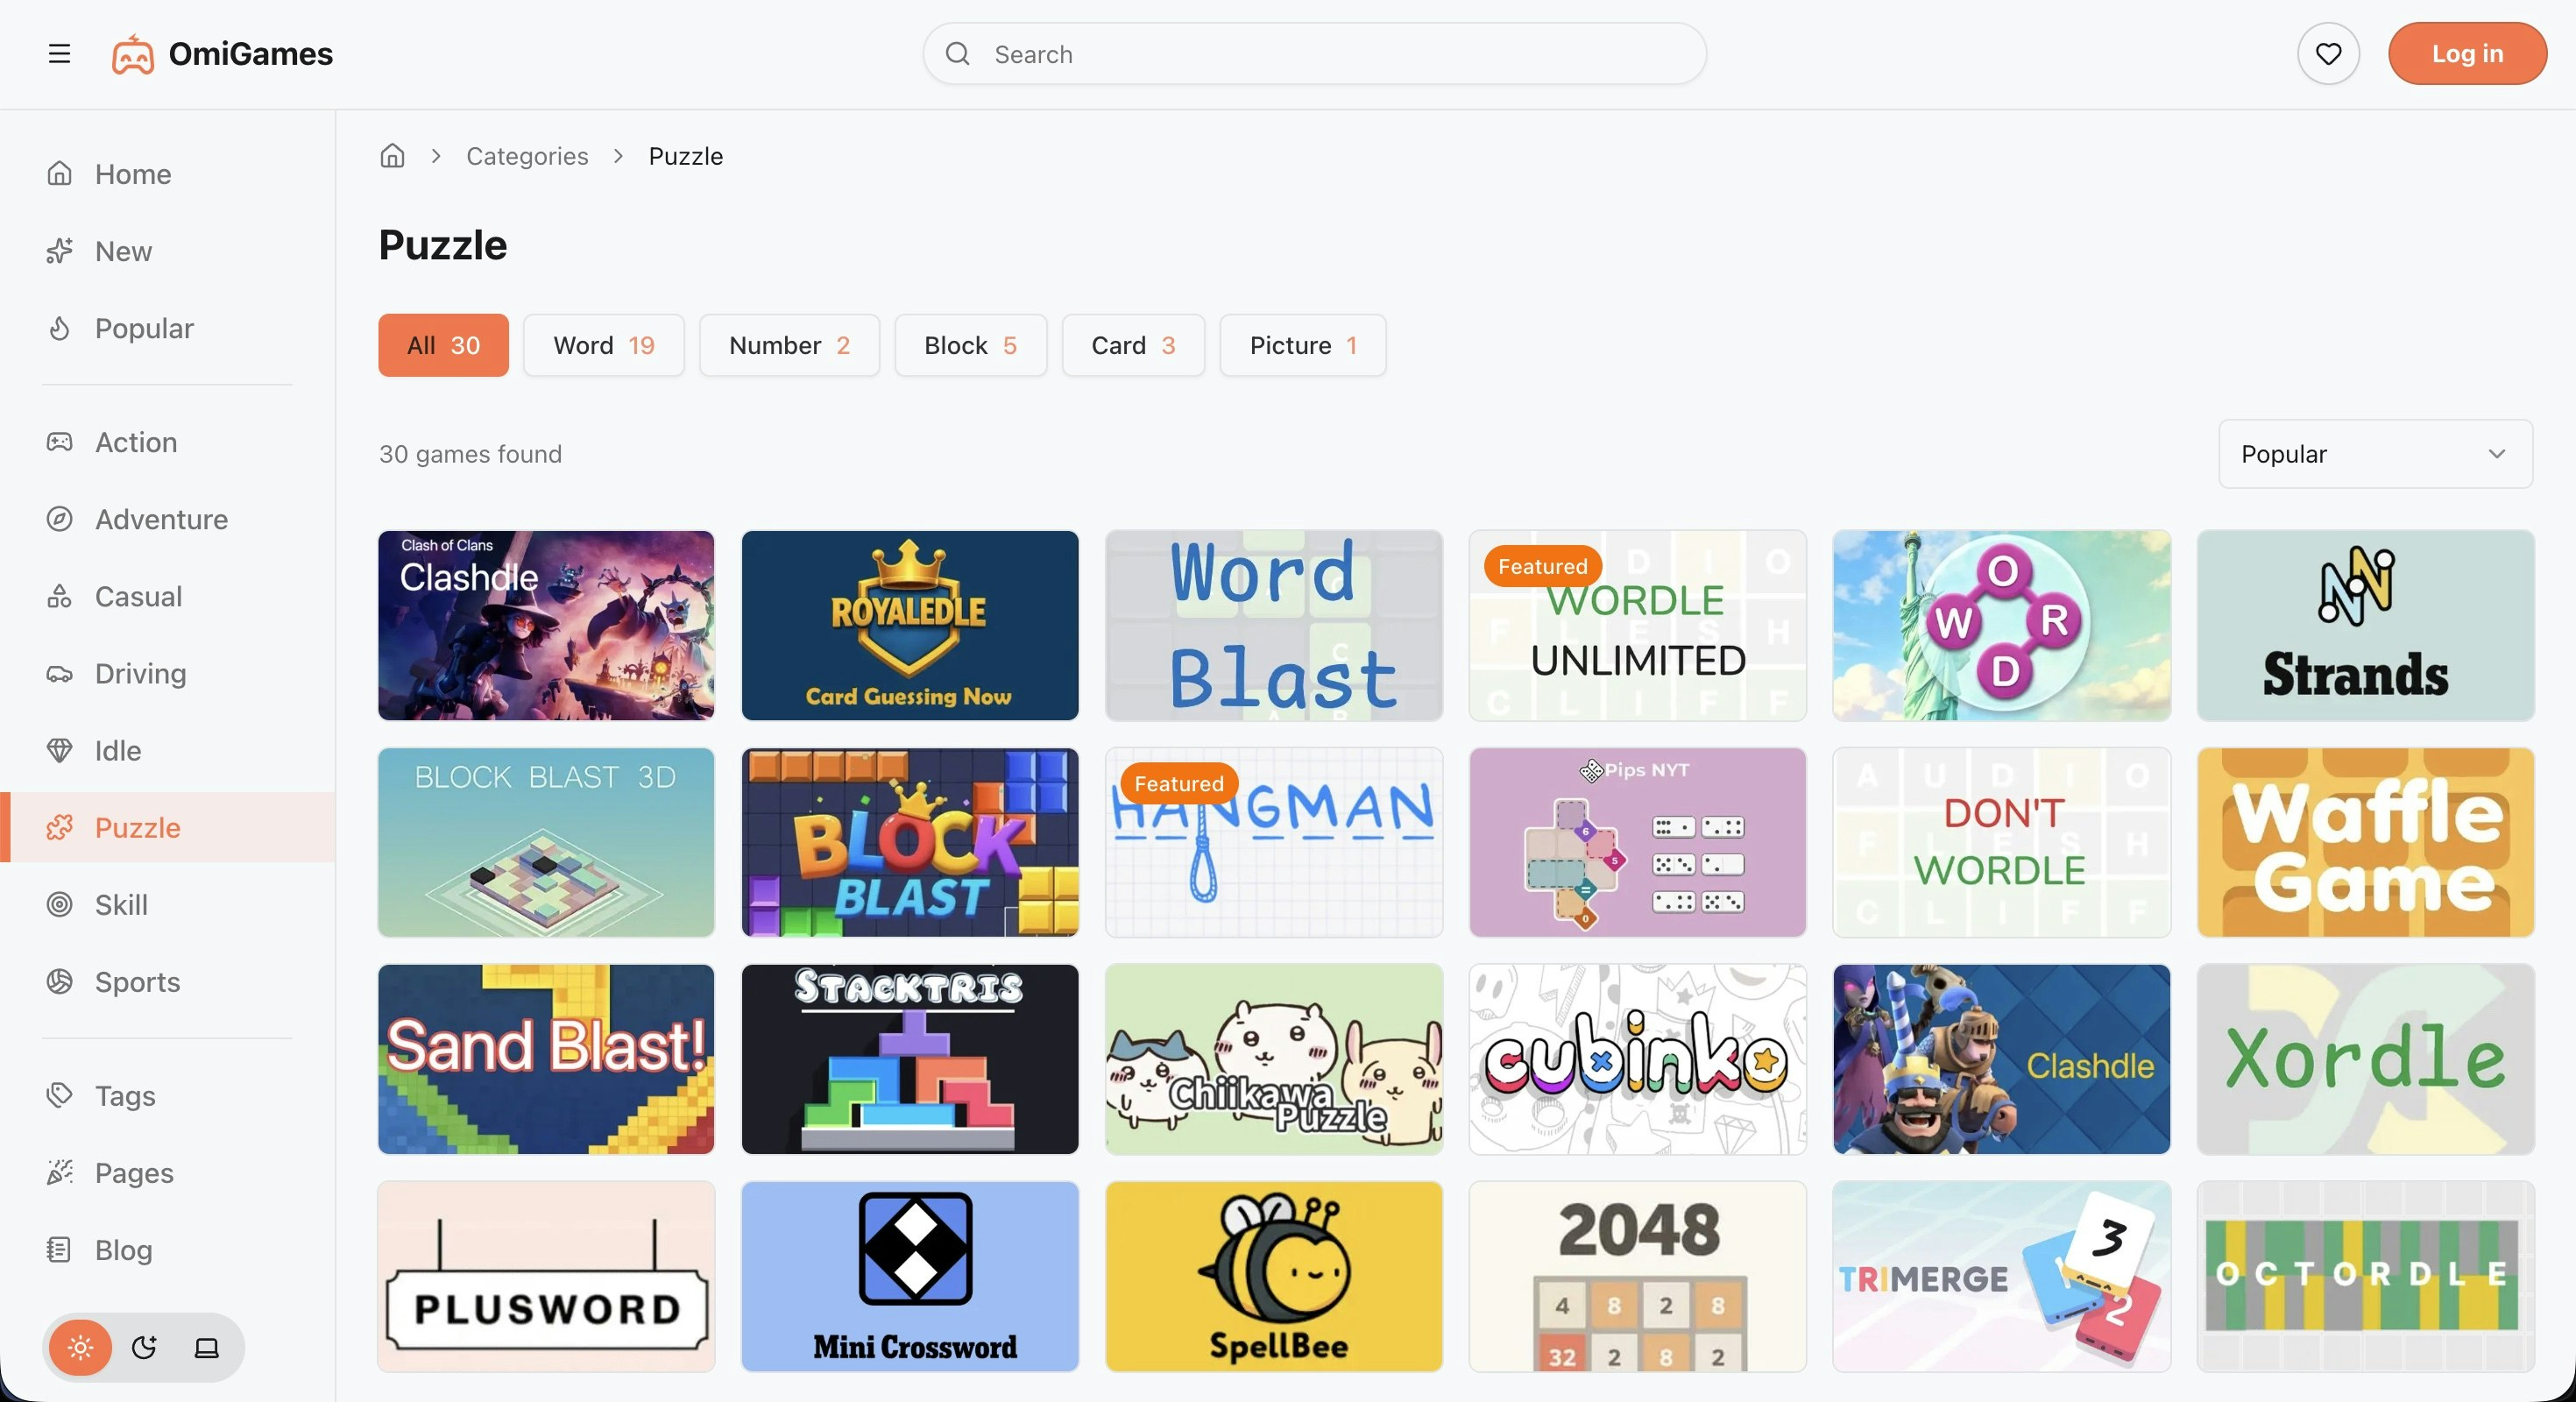Select the Word 19 filter tab
Viewport: 2576px width, 1402px height.
pos(604,346)
